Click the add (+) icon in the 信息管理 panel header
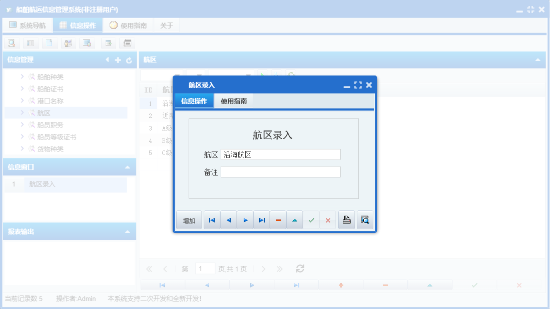 117,59
